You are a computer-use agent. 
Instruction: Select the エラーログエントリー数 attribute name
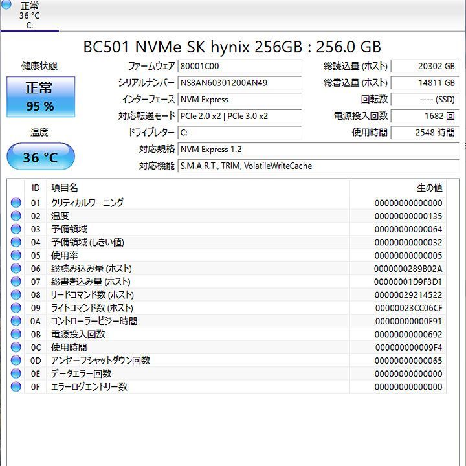click(89, 386)
